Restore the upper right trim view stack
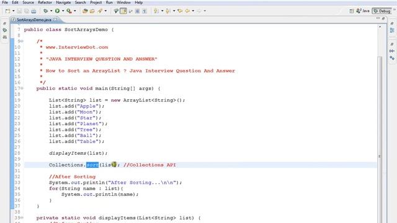The height and width of the screenshot is (223, 397). point(392,24)
